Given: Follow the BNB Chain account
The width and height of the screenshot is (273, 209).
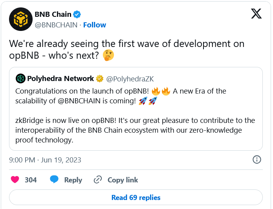Looking at the screenshot, I should (94, 25).
